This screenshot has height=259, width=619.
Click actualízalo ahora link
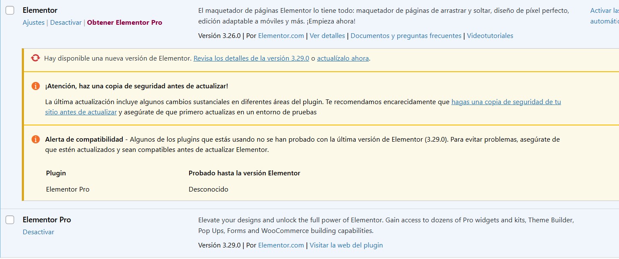[343, 58]
